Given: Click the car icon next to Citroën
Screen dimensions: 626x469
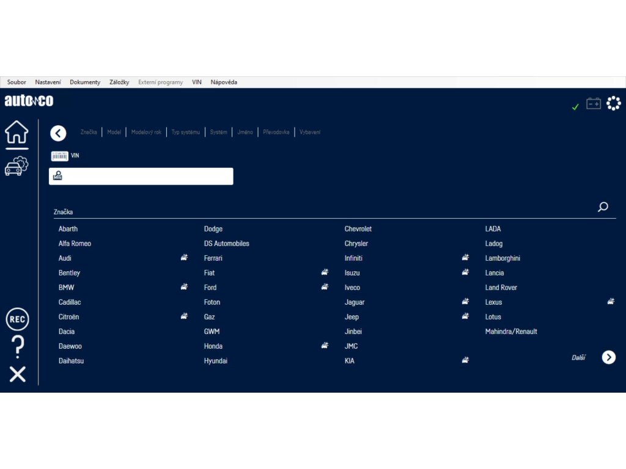Looking at the screenshot, I should (184, 316).
